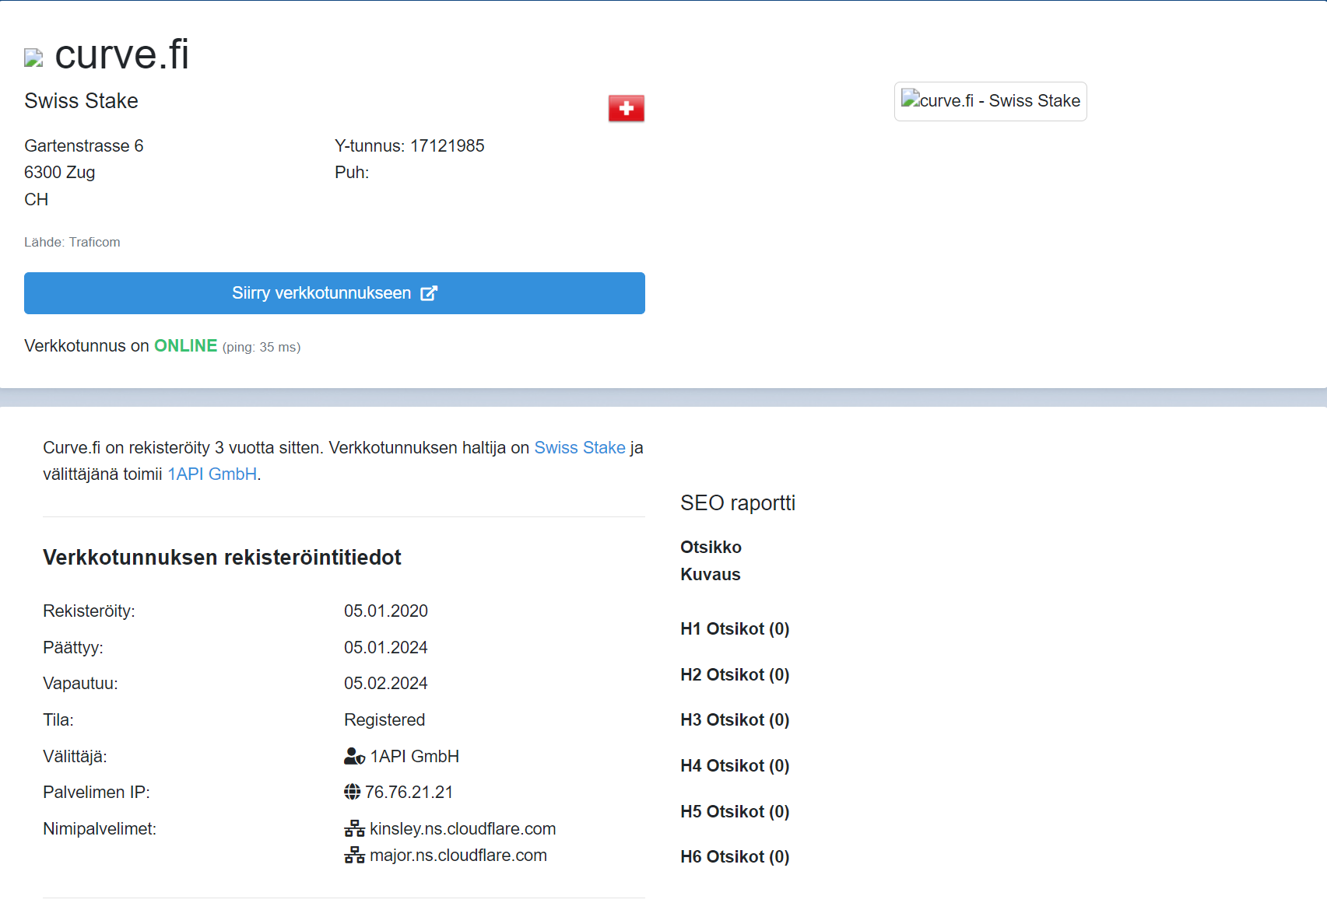This screenshot has width=1327, height=910.
Task: Click H4 Otsikot (0)
Action: coord(735,765)
